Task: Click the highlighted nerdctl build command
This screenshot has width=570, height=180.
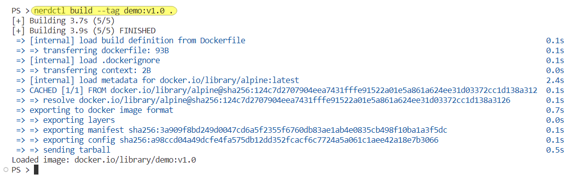Action: tap(104, 10)
